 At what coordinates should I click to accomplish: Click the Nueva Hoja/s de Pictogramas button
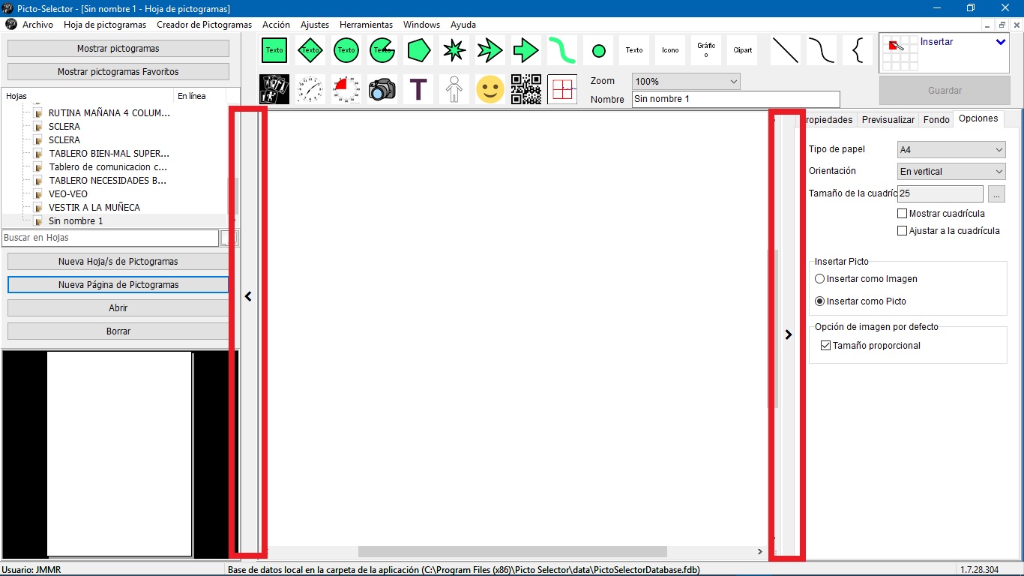[118, 262]
